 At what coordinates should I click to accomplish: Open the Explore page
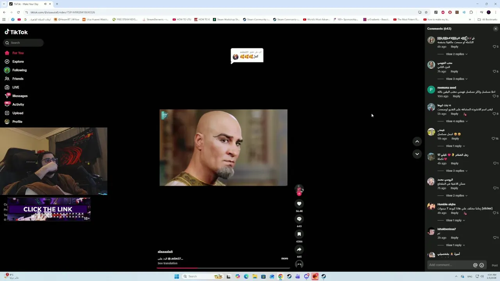click(x=18, y=62)
